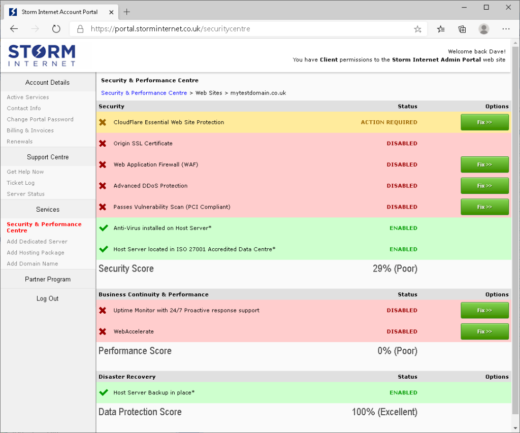The image size is (520, 433).
Task: Add this page to favorites star icon
Action: click(417, 29)
